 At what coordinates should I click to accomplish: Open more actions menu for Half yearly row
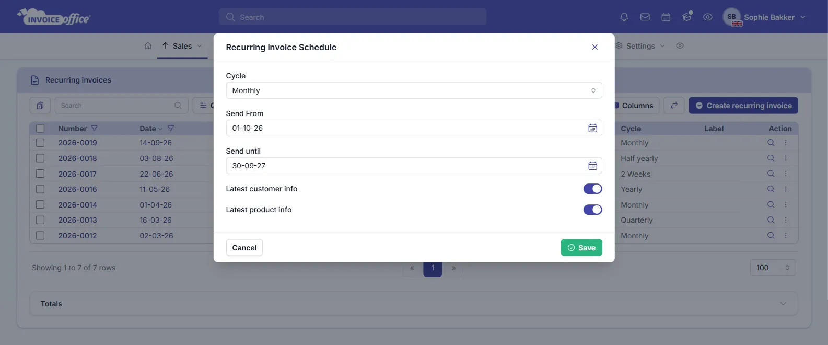(x=786, y=158)
